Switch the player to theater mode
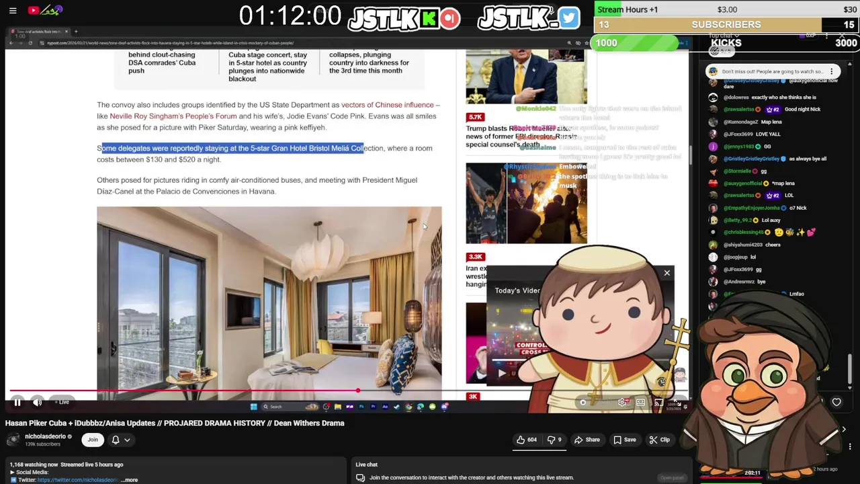 coord(640,403)
